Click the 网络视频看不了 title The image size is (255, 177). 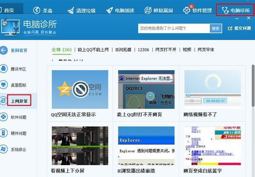(x=200, y=114)
